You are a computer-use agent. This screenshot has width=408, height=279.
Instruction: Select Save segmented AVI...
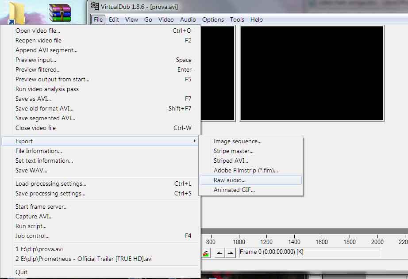pos(100,118)
